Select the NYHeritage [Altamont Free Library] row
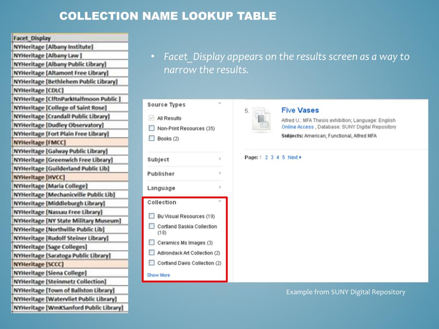 70,73
